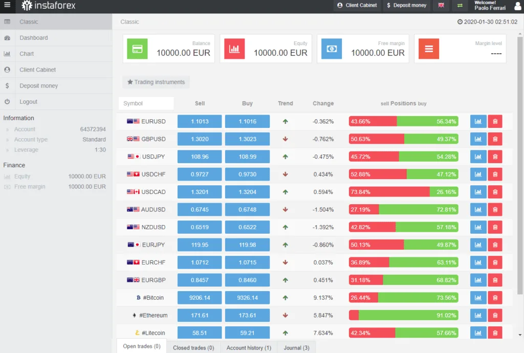Viewport: 524px width, 353px height.
Task: Click the Change column header
Action: point(323,103)
